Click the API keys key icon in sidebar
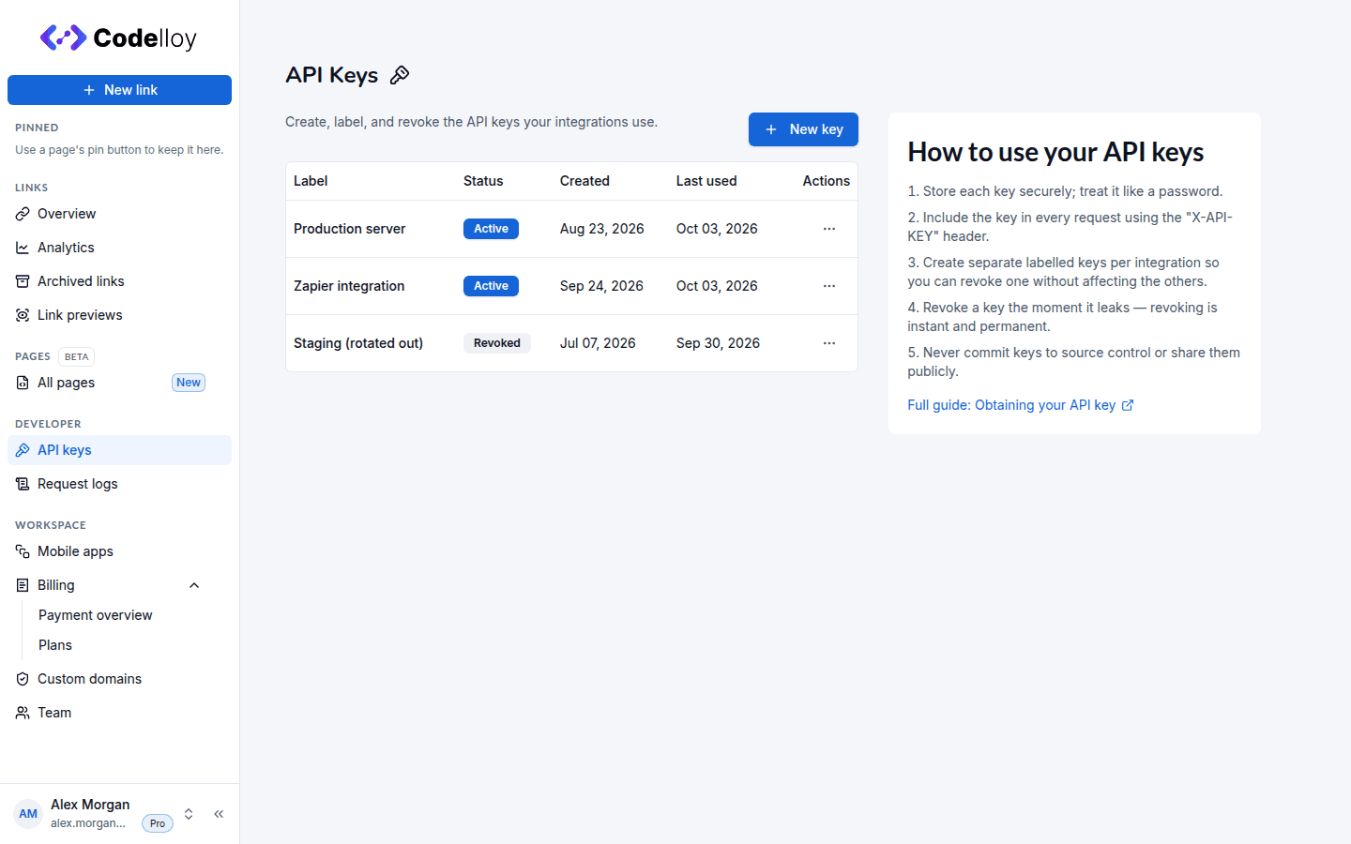The image size is (1351, 844). click(x=23, y=450)
